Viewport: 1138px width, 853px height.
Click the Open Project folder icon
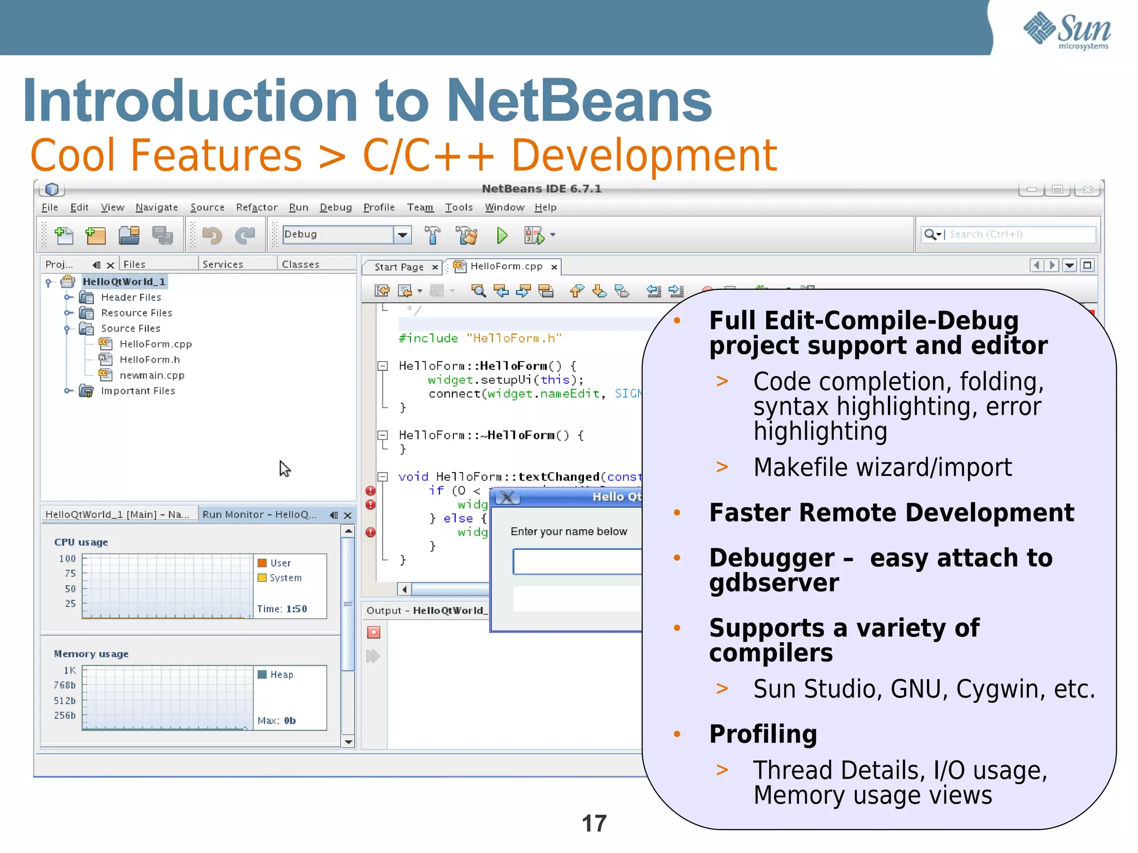pos(129,235)
